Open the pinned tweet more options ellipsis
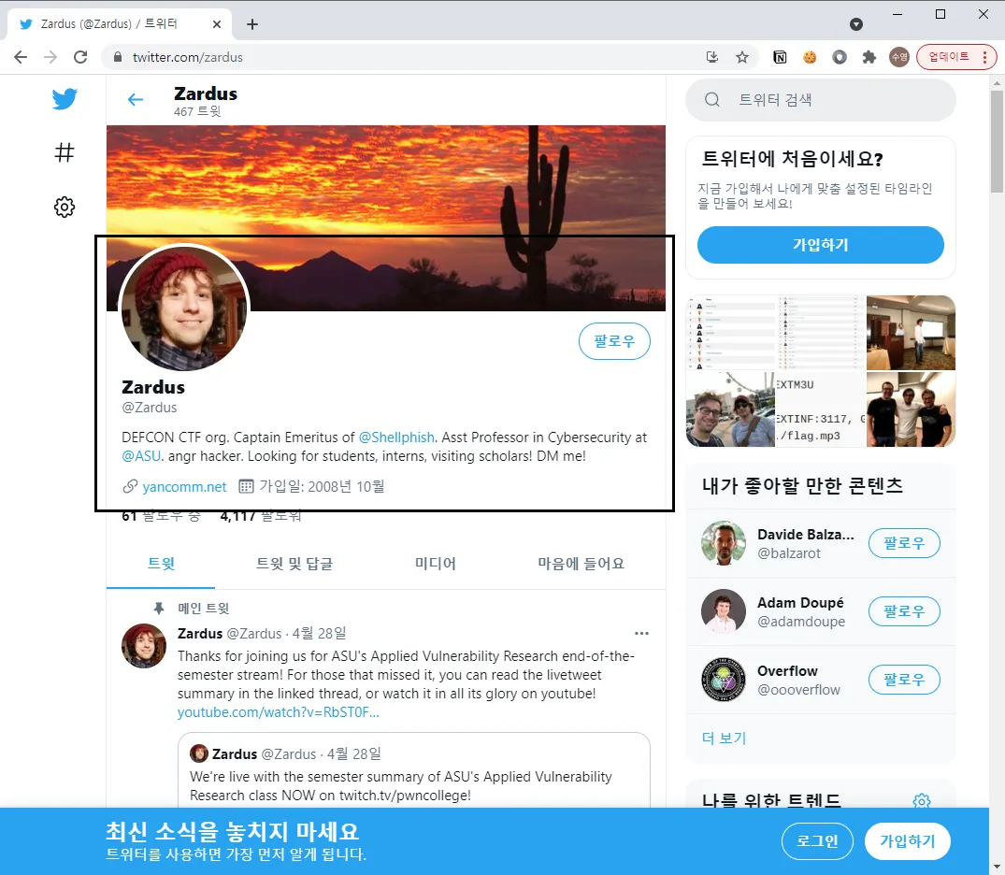Image resolution: width=1005 pixels, height=875 pixels. (641, 633)
